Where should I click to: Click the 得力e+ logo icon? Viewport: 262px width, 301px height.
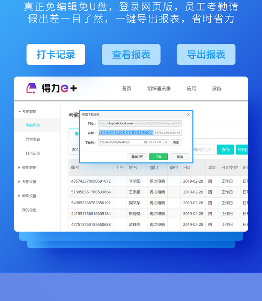31,88
